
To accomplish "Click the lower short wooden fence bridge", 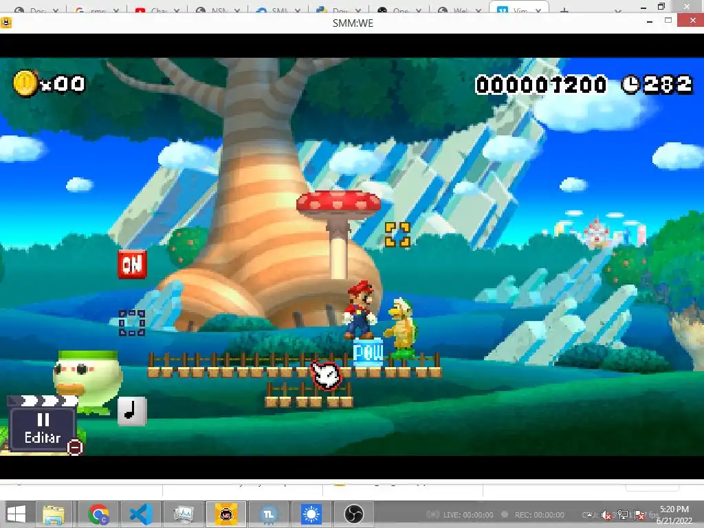I will coord(309,395).
